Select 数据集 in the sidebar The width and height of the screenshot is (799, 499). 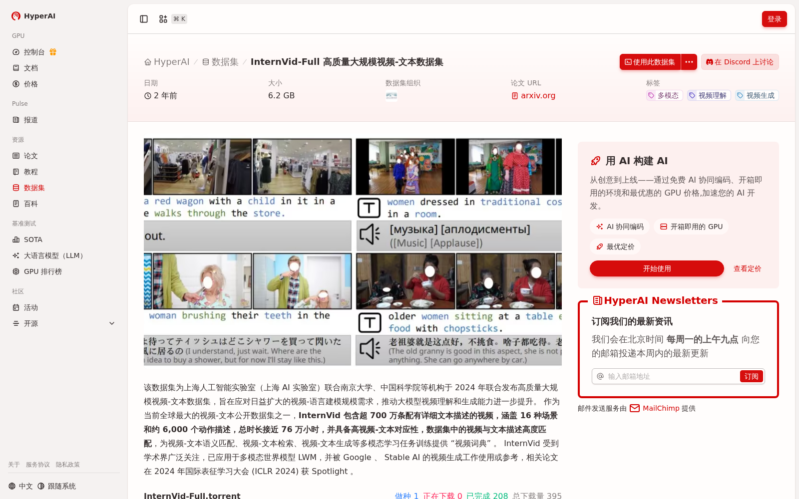tap(64, 188)
